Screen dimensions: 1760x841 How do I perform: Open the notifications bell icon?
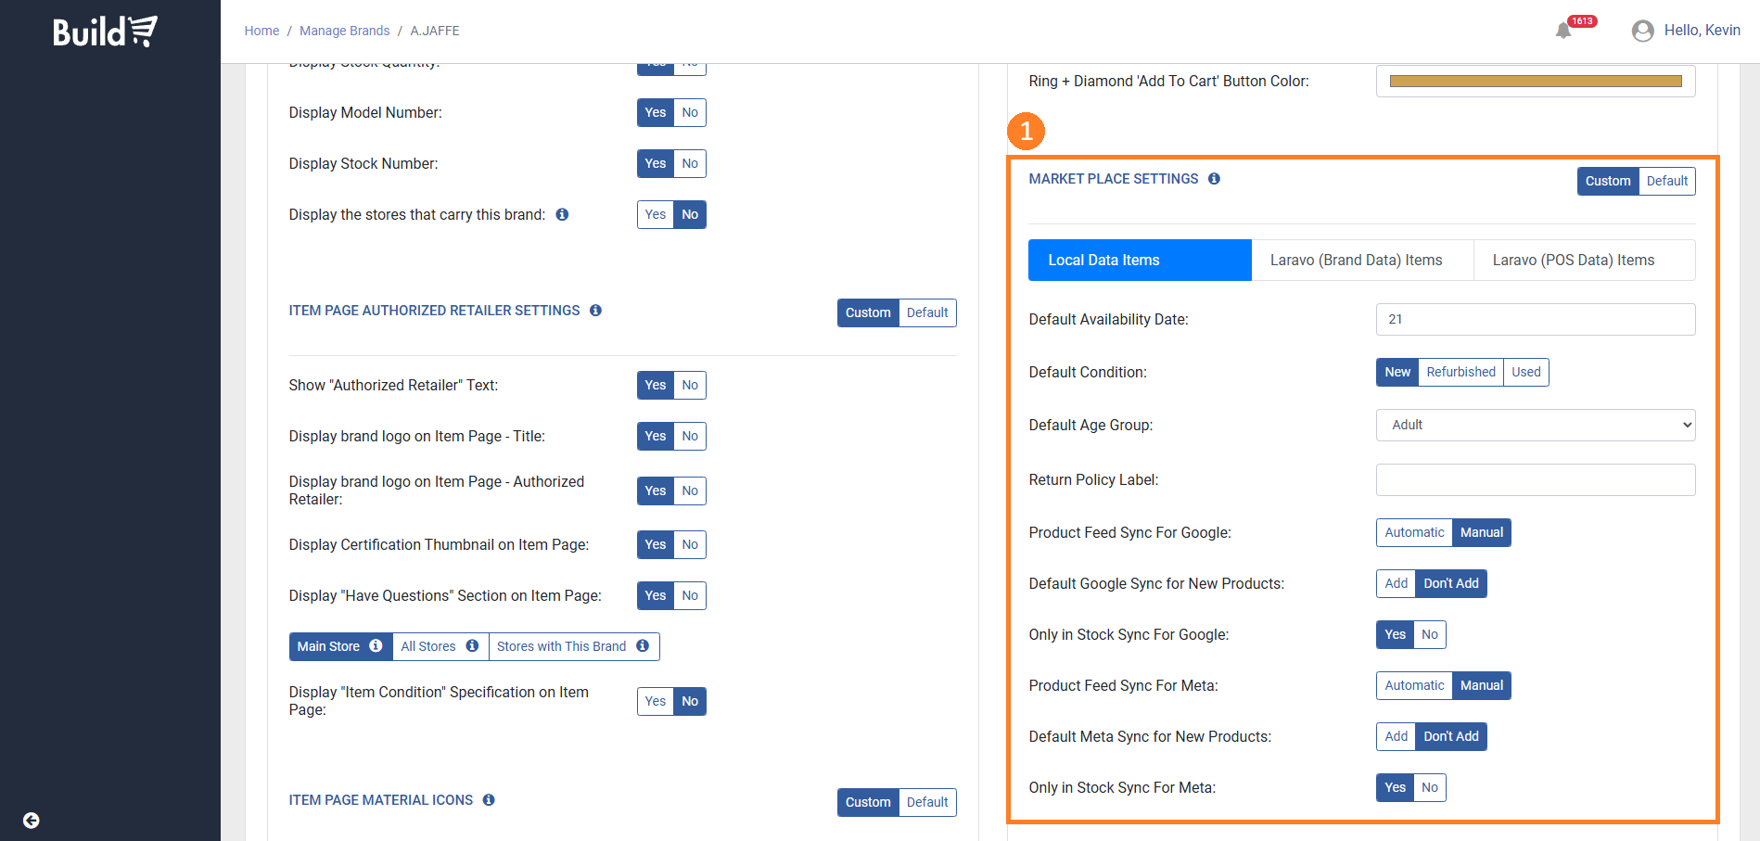pos(1563,31)
